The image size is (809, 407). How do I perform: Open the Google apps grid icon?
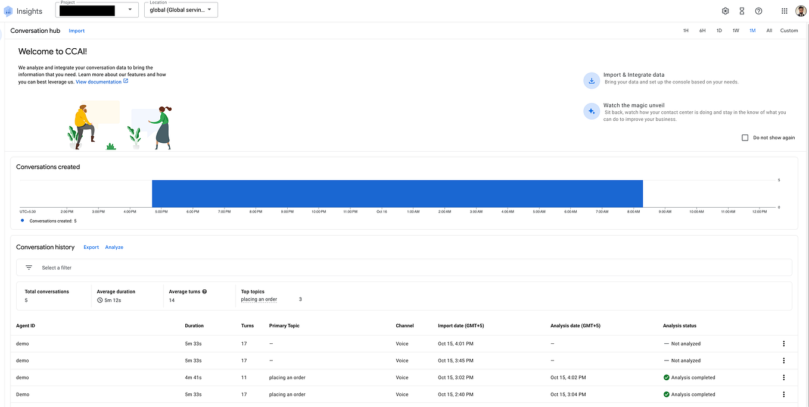(784, 11)
